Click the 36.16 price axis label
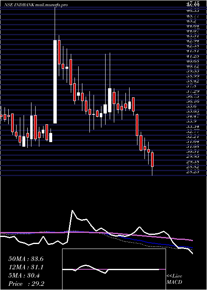The width and height of the screenshot is (207, 290). point(193,101)
